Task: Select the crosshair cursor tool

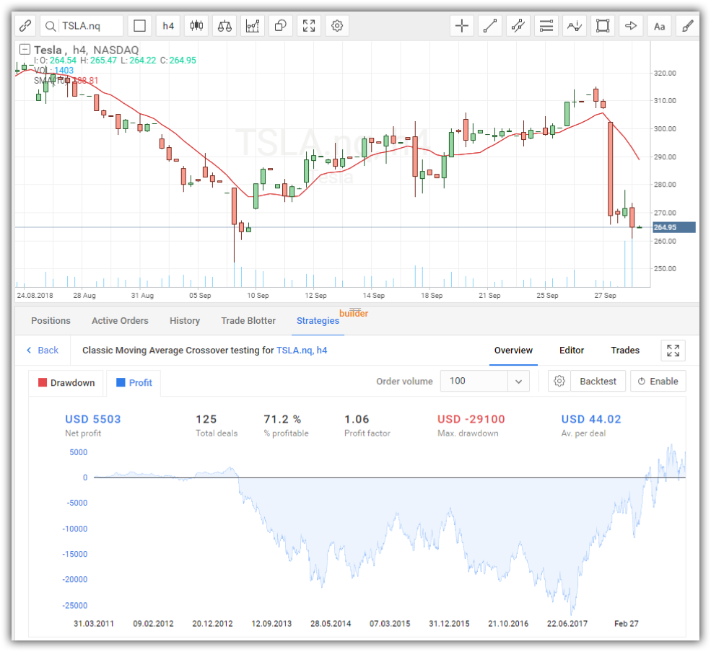Action: click(462, 26)
